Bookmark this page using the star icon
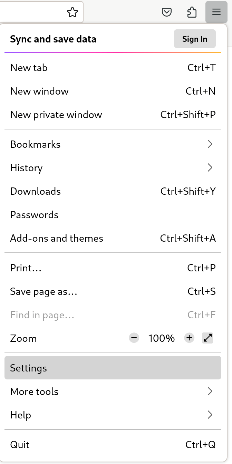The image size is (232, 464). (72, 12)
